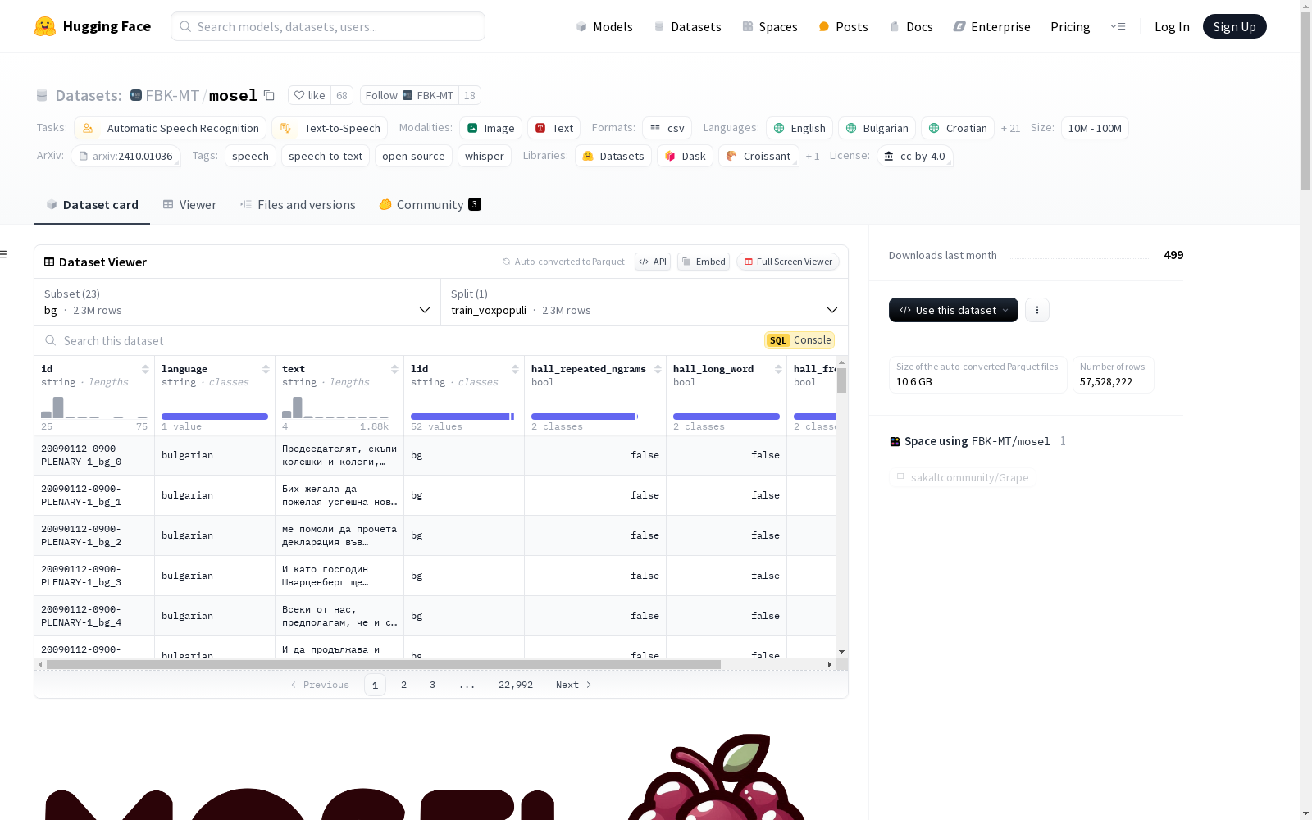The width and height of the screenshot is (1312, 820).
Task: Click the Embed button
Action: 704,262
